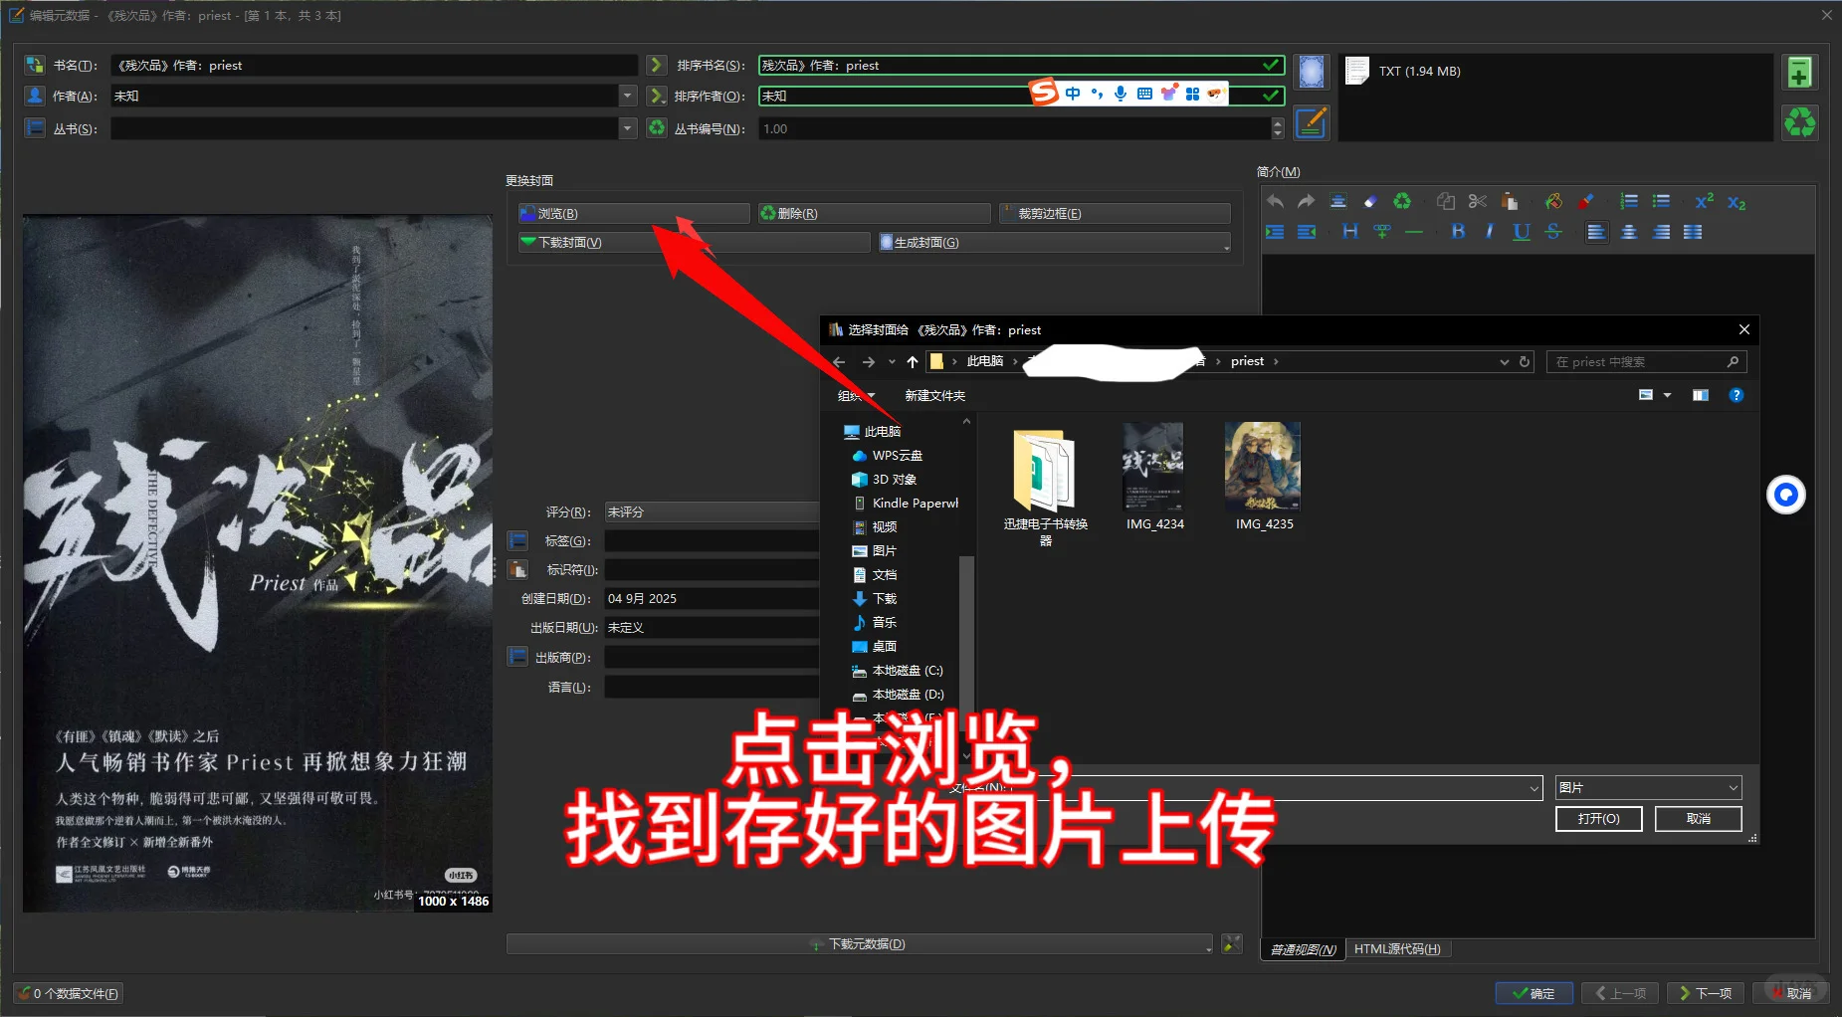Select 下载 in the file dialog tree
The image size is (1842, 1017).
pyautogui.click(x=885, y=598)
